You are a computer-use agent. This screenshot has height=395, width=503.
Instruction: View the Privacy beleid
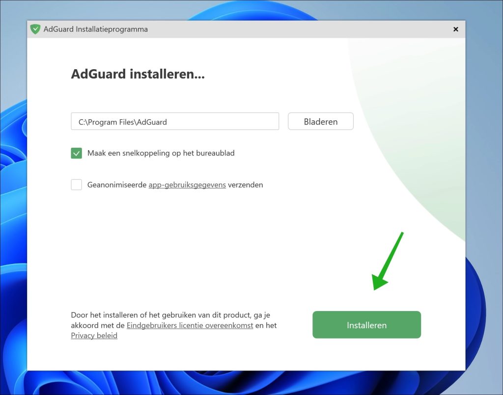point(94,336)
